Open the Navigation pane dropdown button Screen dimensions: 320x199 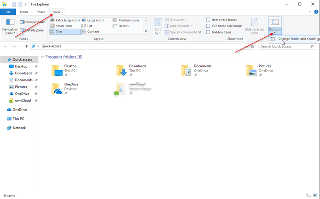click(x=10, y=26)
